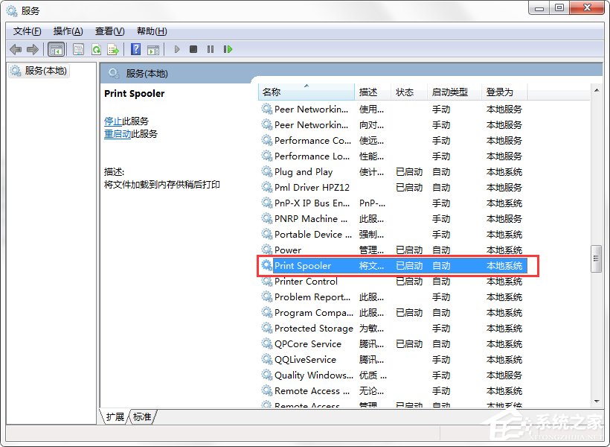
Task: Switch to the 标准 tab
Action: 141,418
